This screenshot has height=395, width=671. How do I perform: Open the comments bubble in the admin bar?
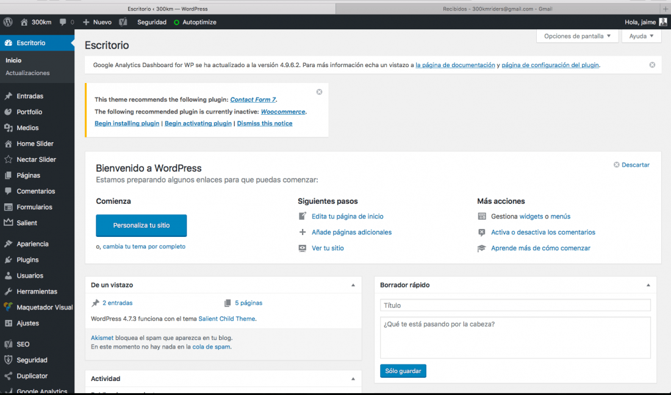(x=63, y=22)
